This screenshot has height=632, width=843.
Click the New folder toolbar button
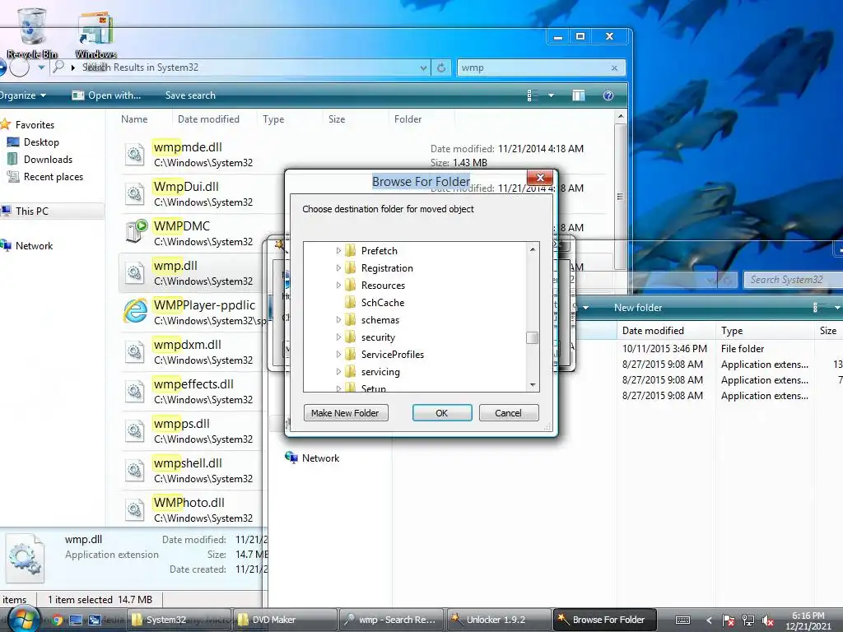coord(638,308)
